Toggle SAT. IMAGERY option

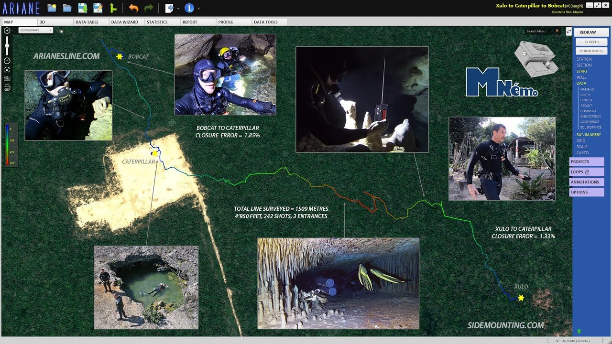click(x=589, y=135)
